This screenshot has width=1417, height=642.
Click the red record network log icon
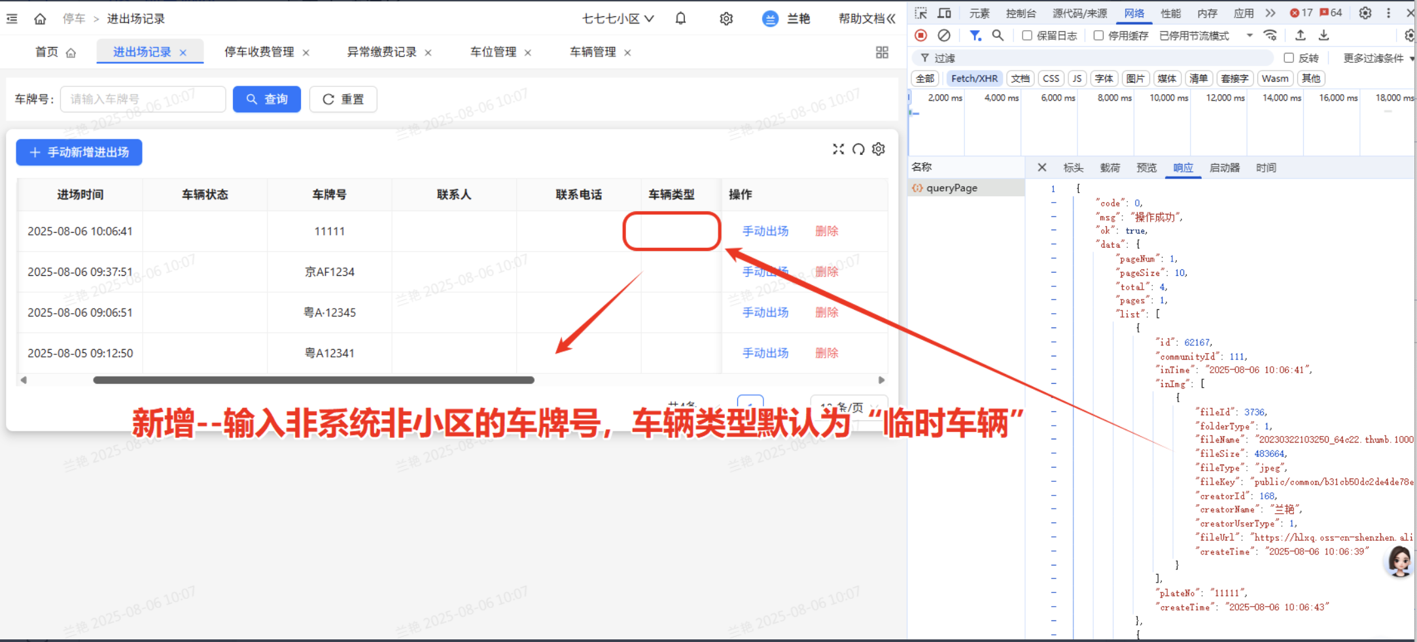point(920,35)
